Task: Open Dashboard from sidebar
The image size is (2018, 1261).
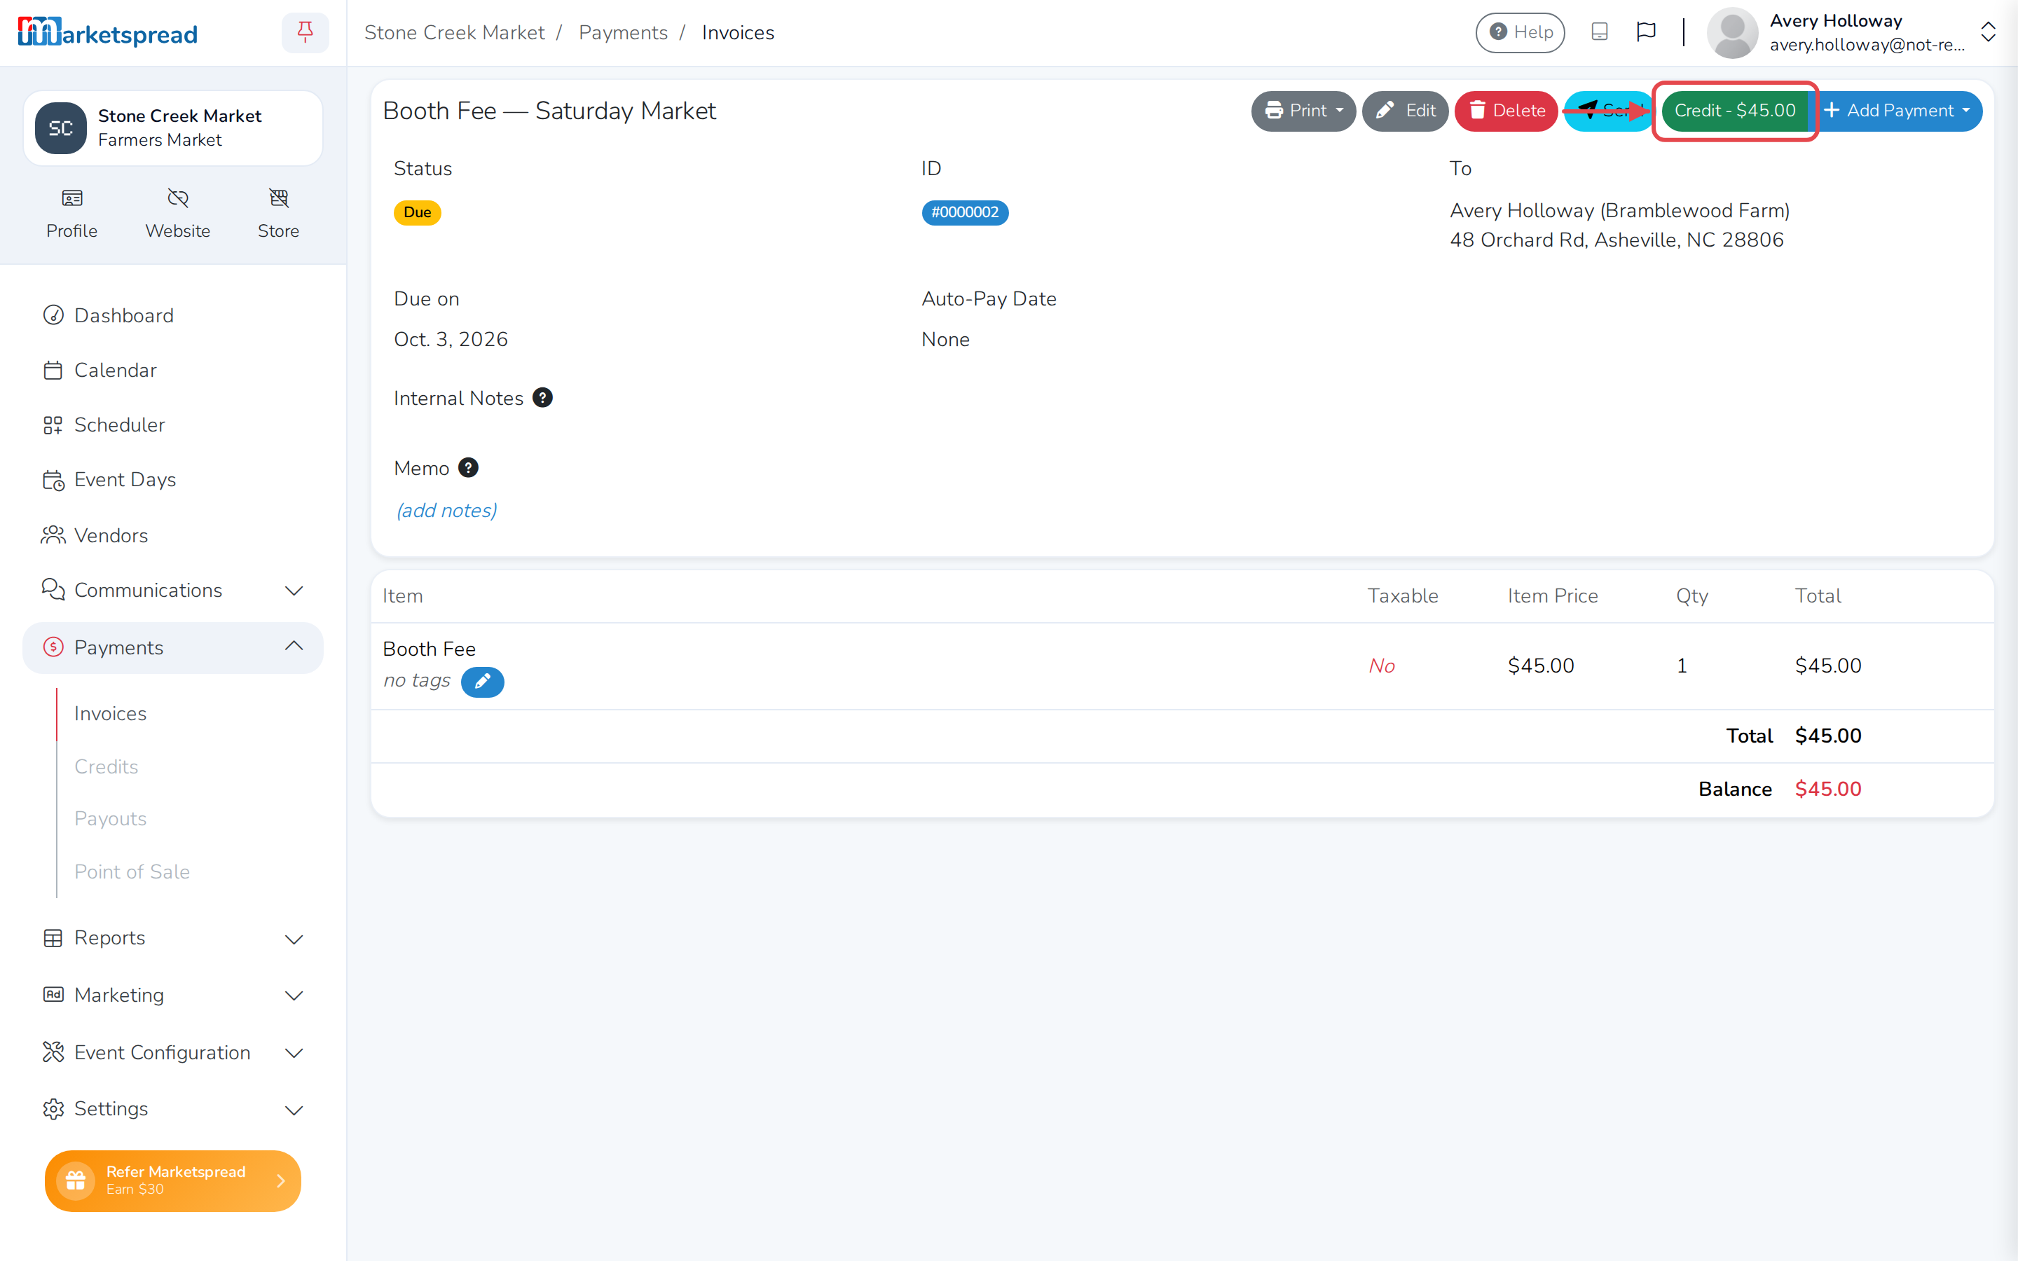Action: [x=172, y=315]
